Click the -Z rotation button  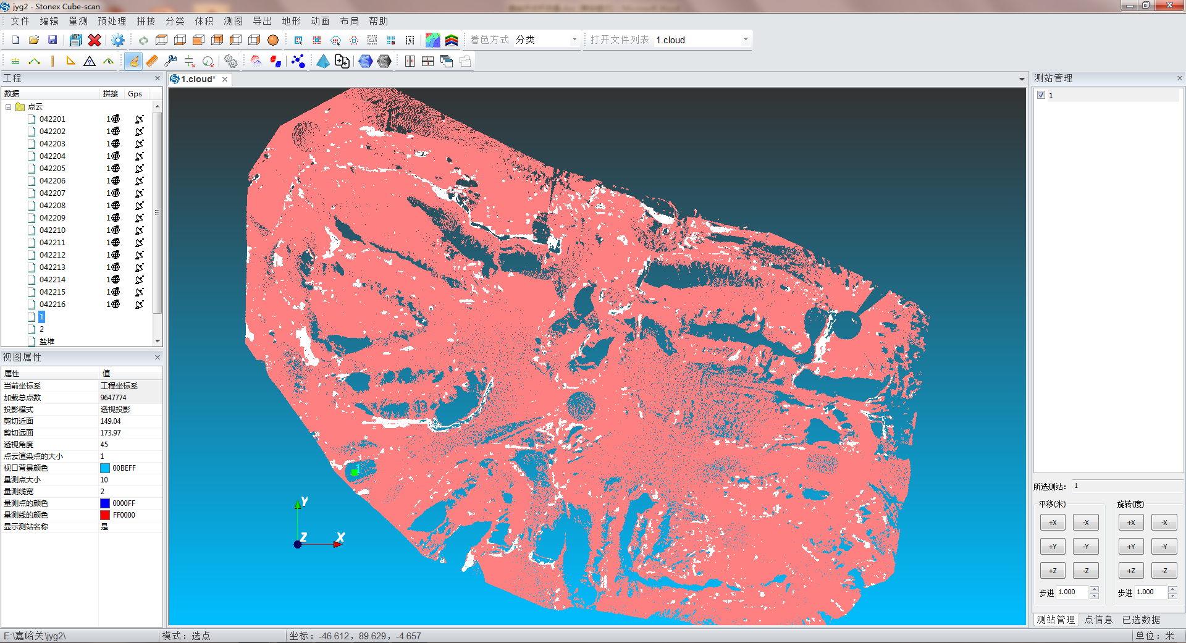click(1164, 571)
